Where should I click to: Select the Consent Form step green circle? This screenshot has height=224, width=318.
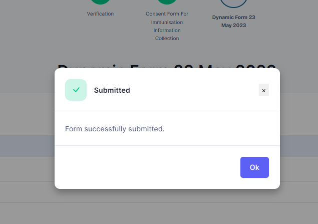pos(167,2)
